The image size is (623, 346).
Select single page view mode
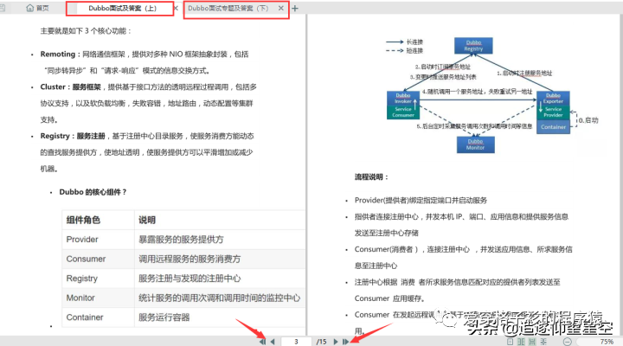pyautogui.click(x=511, y=342)
